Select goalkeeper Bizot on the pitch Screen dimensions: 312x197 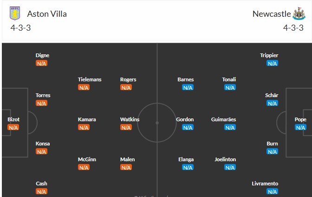(x=13, y=119)
